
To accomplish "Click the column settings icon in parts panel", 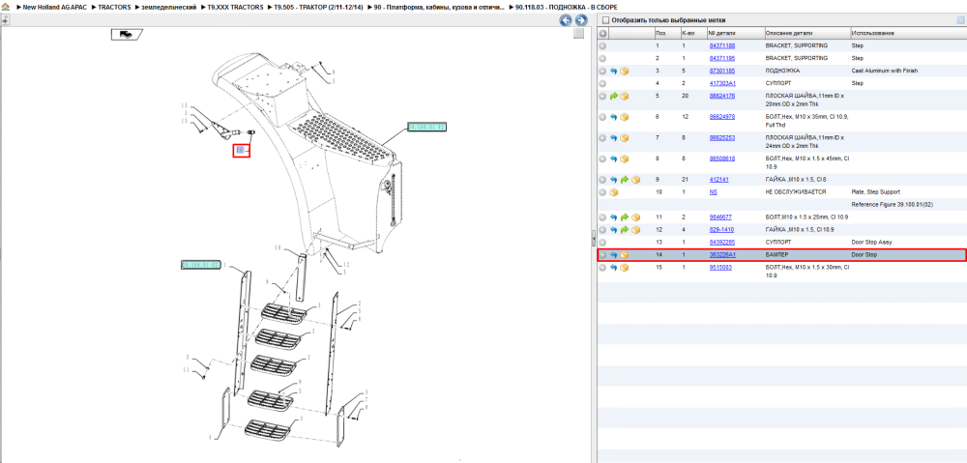I will click(x=959, y=20).
